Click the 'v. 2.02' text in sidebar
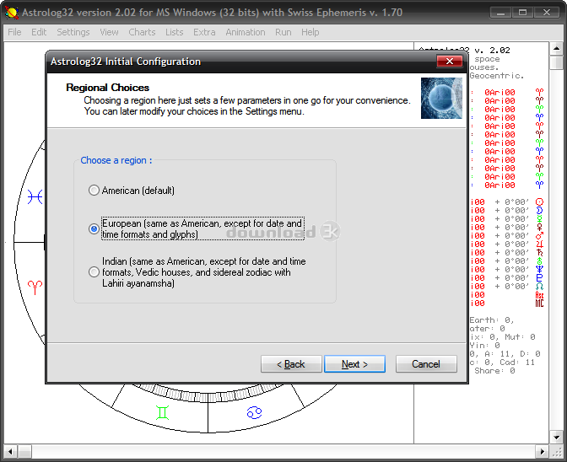Screen dimensions: 567x462 pos(492,51)
